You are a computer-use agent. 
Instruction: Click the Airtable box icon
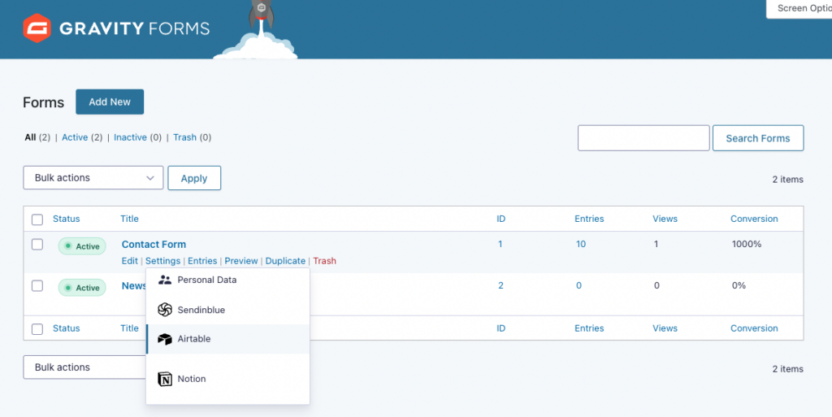[x=165, y=339]
